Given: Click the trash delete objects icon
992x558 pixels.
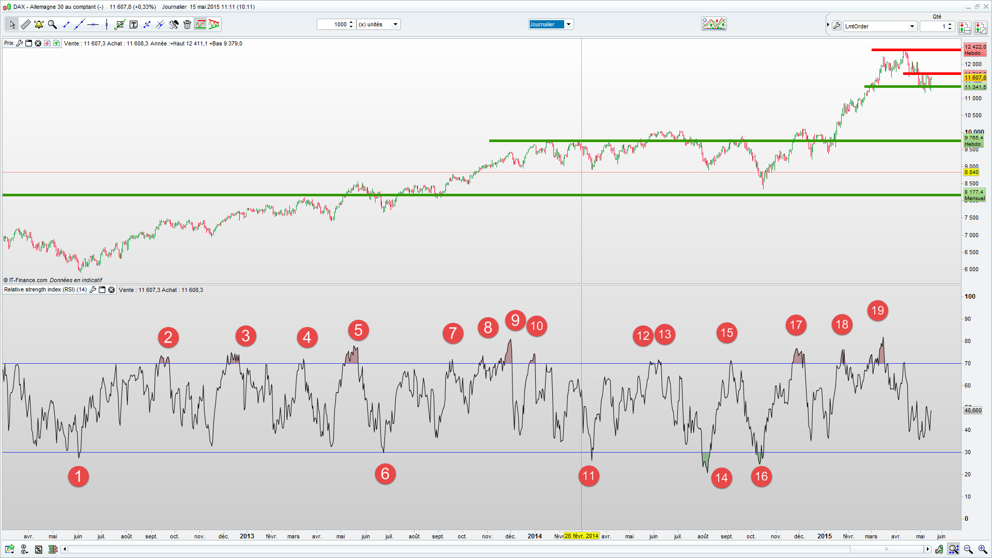Looking at the screenshot, I should click(187, 24).
